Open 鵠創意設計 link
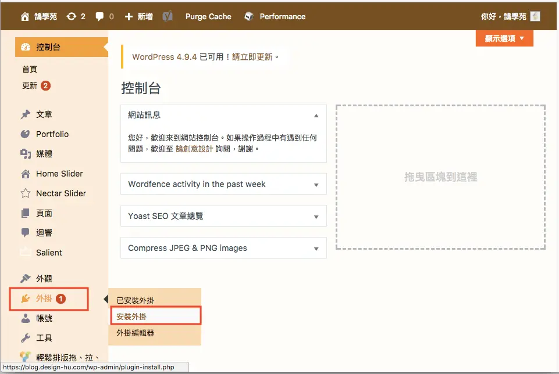Screen dimensions: 559x374 pyautogui.click(x=194, y=149)
